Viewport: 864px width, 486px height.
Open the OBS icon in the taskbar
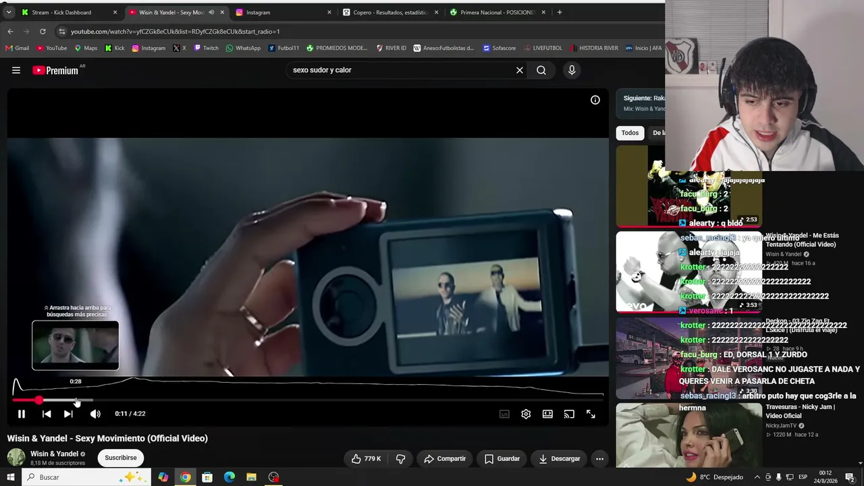(273, 477)
